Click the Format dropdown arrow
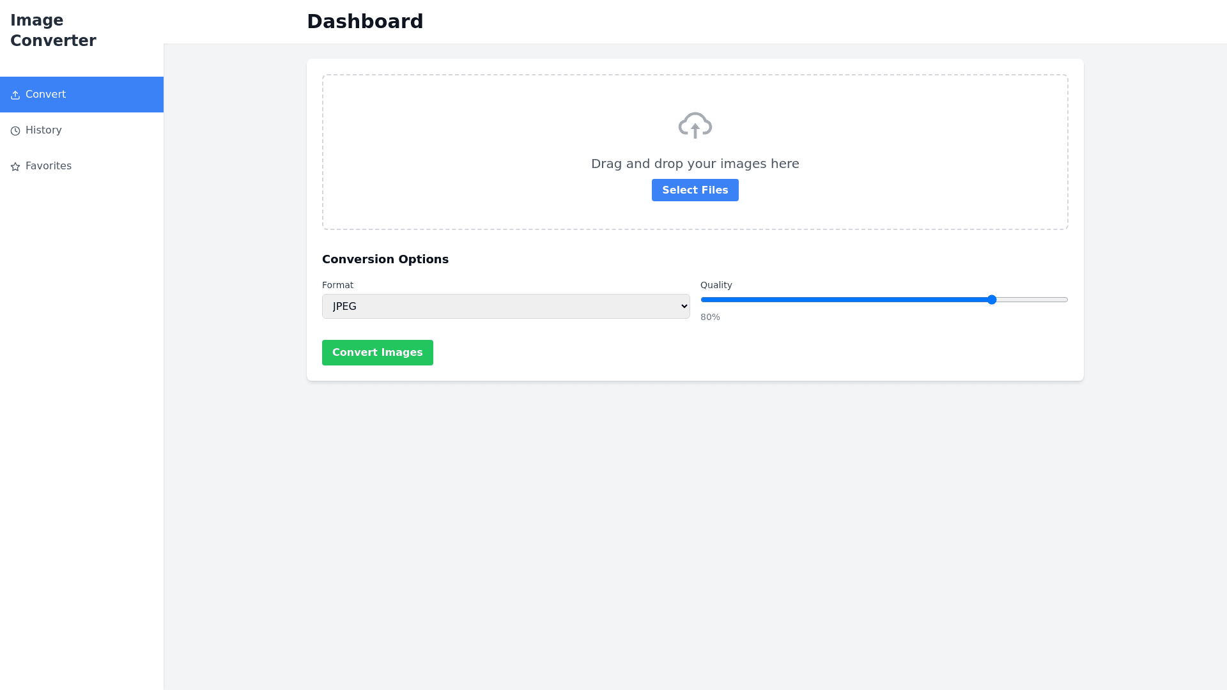1227x690 pixels. click(x=684, y=307)
